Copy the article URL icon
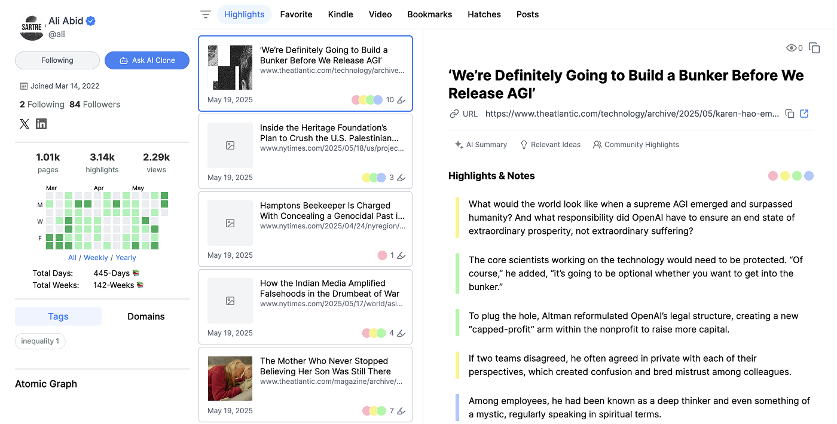The height and width of the screenshot is (424, 837). click(x=790, y=114)
